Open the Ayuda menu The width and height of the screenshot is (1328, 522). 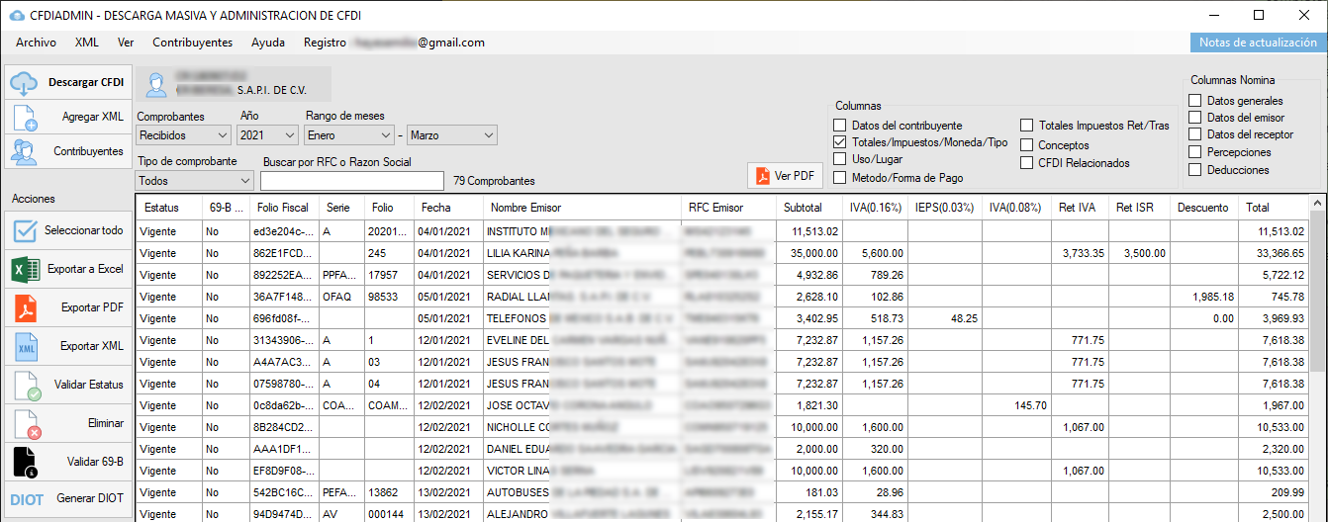tap(268, 43)
